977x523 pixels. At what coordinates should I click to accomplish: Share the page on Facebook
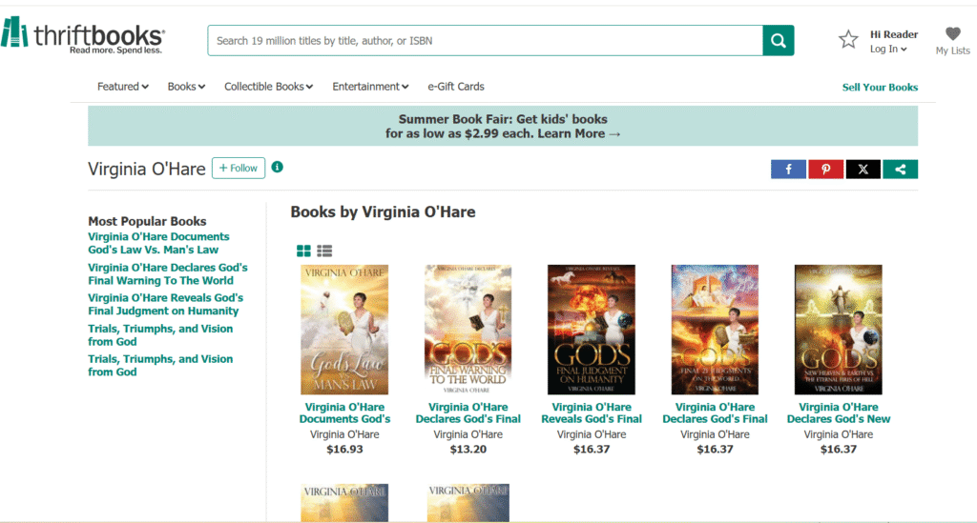click(788, 169)
